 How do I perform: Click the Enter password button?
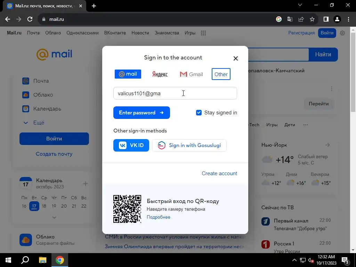tap(142, 113)
